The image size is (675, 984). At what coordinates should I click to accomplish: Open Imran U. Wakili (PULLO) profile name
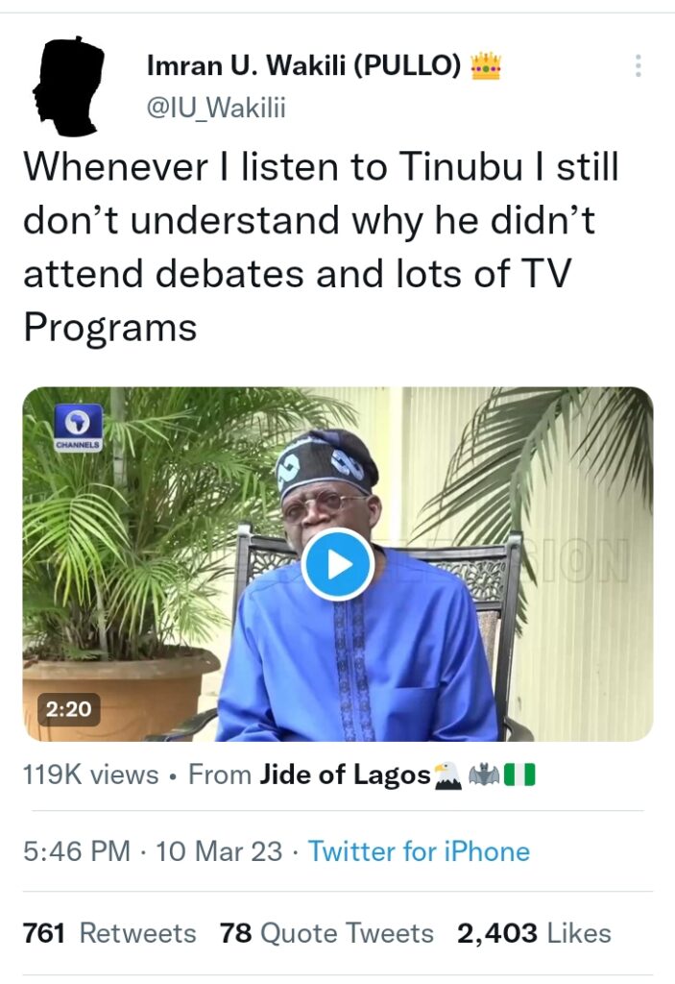point(303,65)
